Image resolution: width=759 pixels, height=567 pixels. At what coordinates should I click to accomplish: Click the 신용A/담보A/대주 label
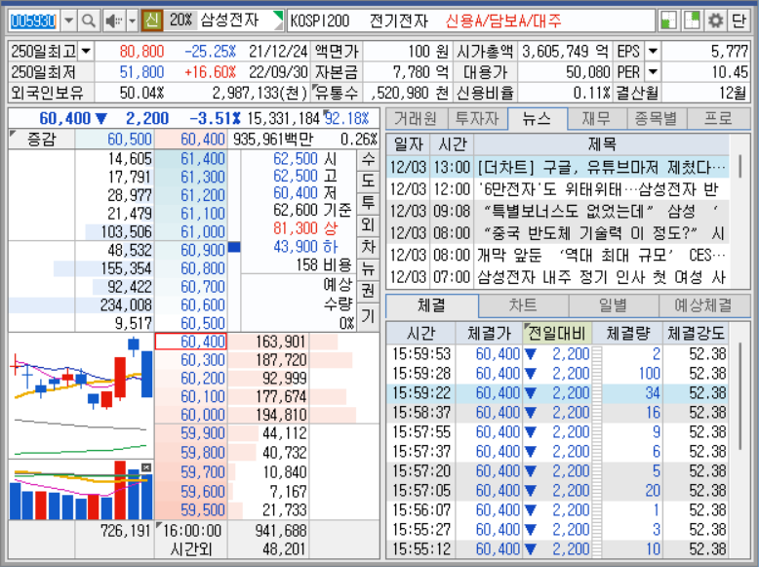coord(503,20)
